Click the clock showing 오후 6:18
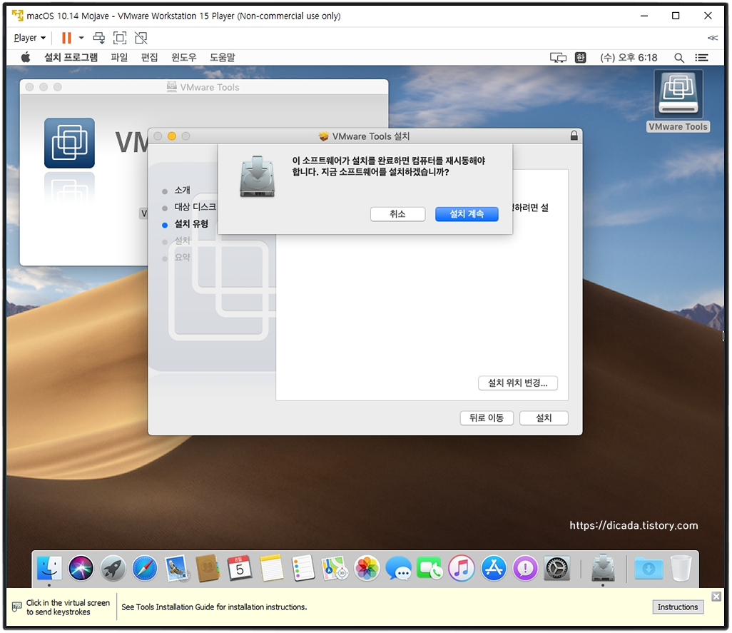 629,57
